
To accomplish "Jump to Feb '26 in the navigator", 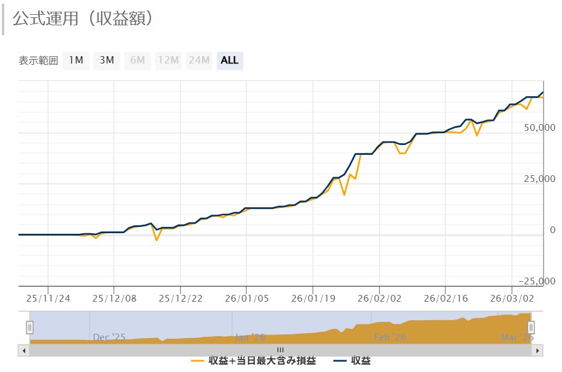I will (391, 337).
